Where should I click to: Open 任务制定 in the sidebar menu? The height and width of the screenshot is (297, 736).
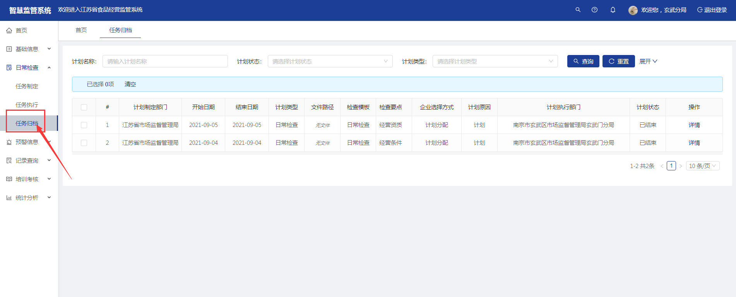(x=27, y=86)
